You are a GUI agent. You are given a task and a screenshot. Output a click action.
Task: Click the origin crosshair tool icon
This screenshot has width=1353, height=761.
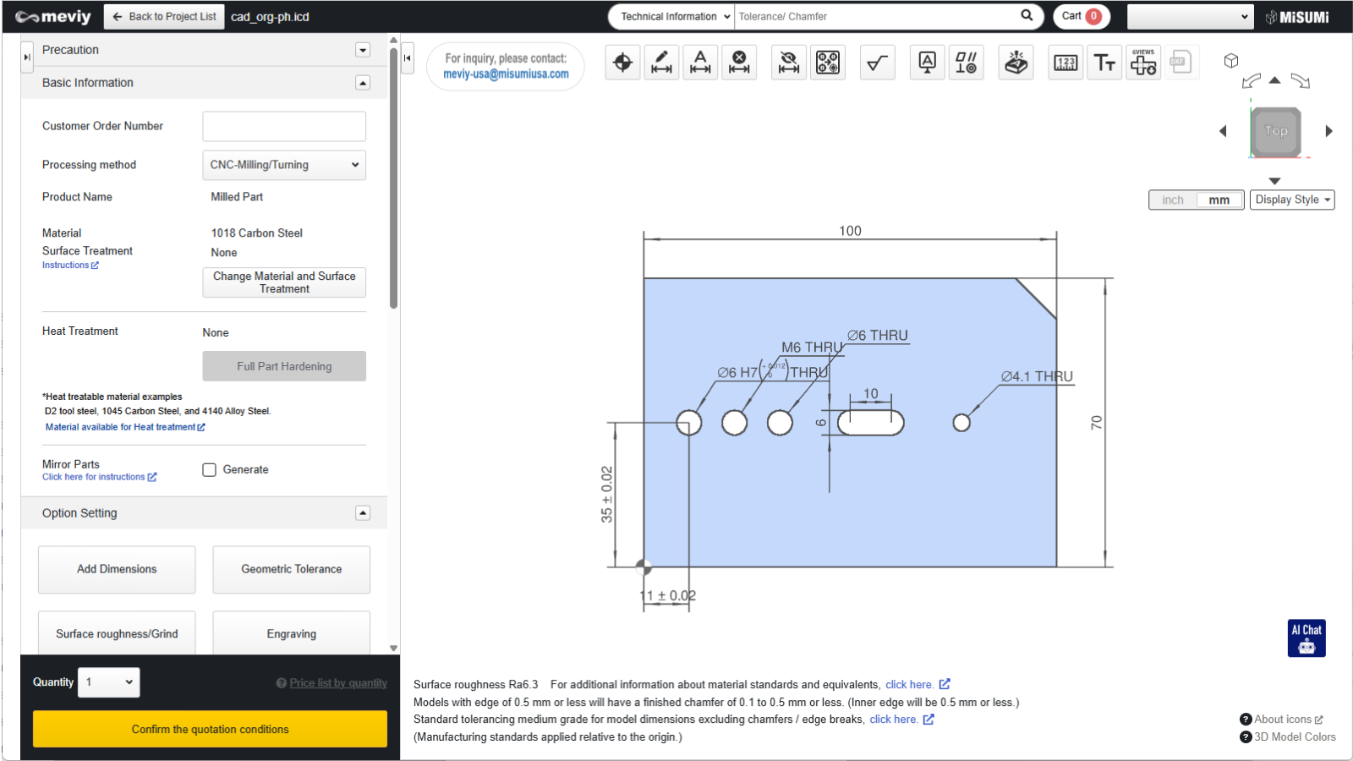click(622, 63)
